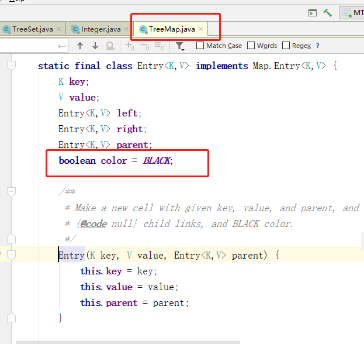The width and height of the screenshot is (364, 344).
Task: Click fold end marker of Javadoc comment
Action: (x=11, y=239)
